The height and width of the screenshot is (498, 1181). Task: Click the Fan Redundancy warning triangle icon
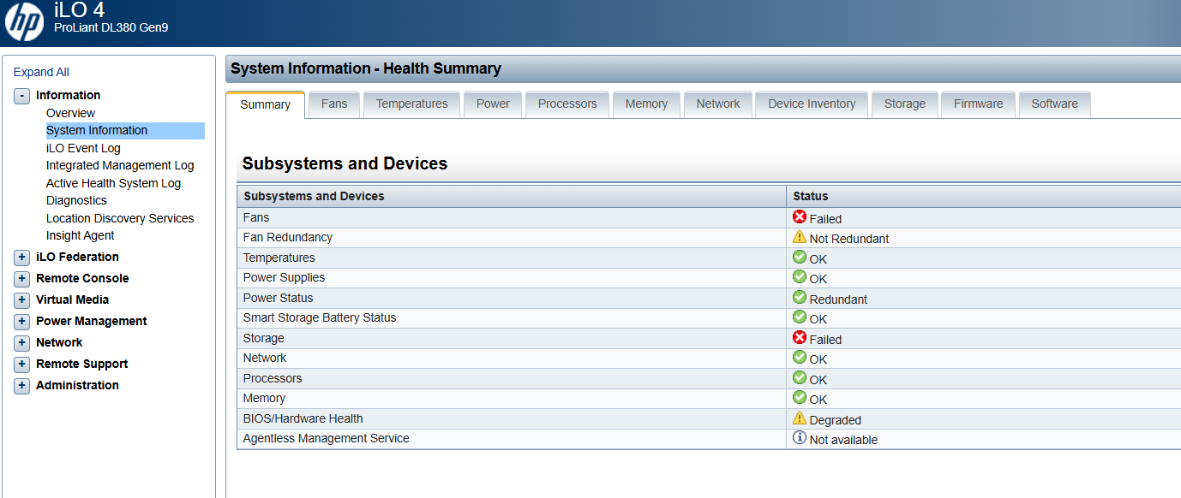coord(800,237)
